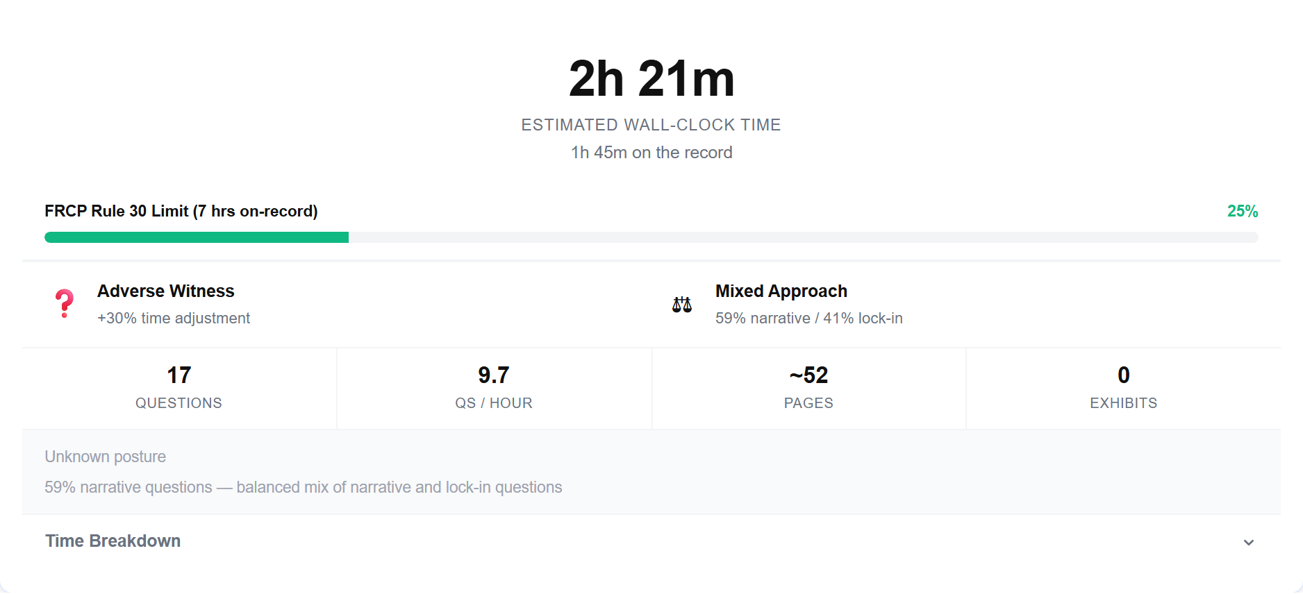
Task: Click the ~52 PAGES counter
Action: [808, 387]
